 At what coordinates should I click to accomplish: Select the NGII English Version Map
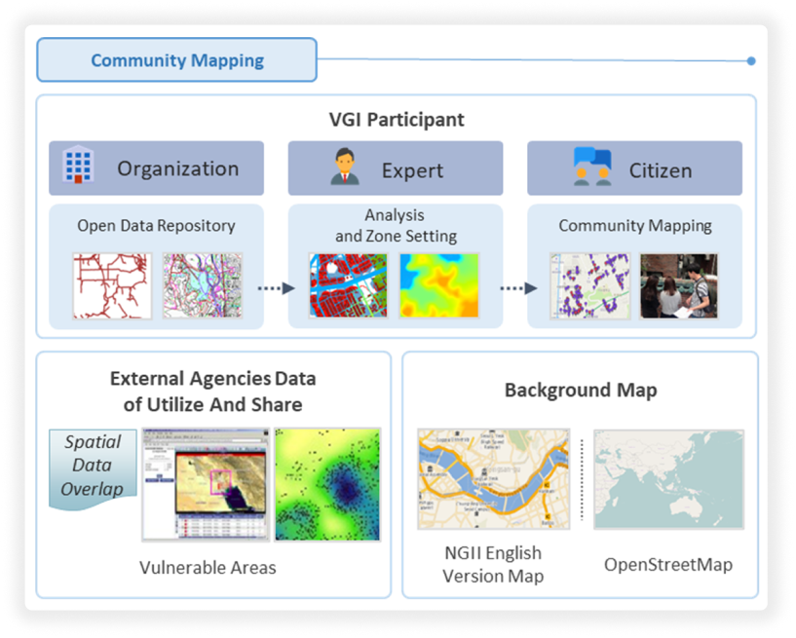pyautogui.click(x=493, y=483)
